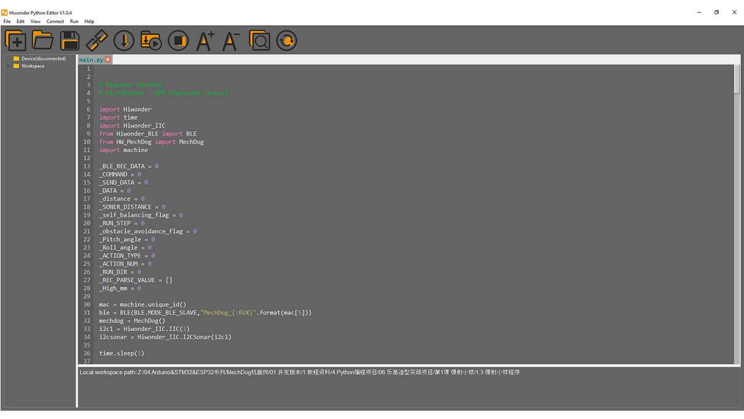744x419 pixels.
Task: Open the Connect menu
Action: coord(55,22)
